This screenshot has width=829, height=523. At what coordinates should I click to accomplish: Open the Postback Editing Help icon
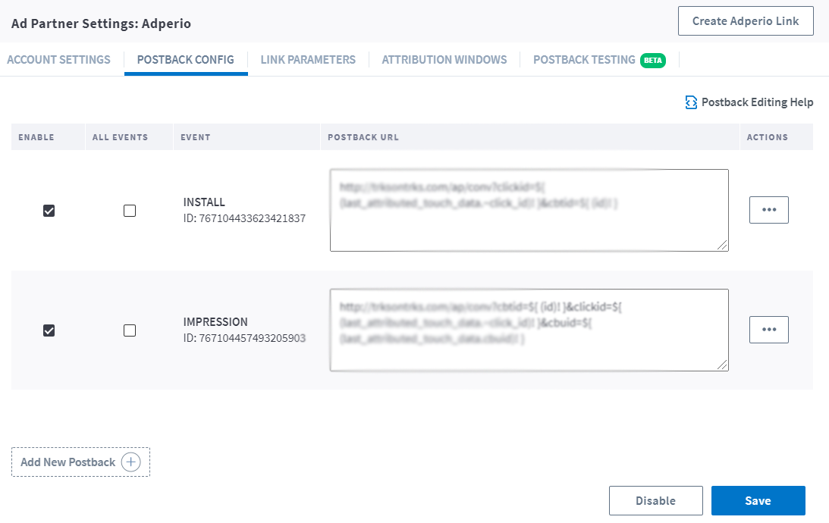(x=690, y=102)
